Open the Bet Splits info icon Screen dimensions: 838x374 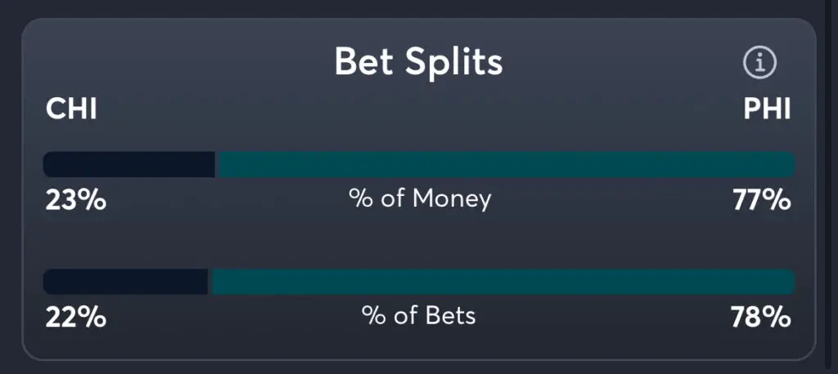tap(759, 62)
